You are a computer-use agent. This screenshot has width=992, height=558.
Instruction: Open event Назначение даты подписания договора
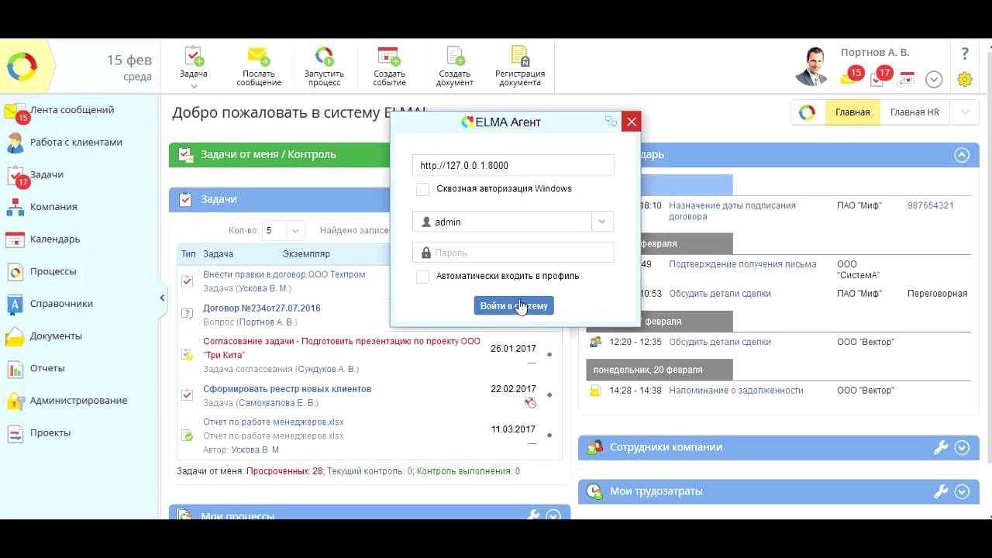(x=732, y=211)
